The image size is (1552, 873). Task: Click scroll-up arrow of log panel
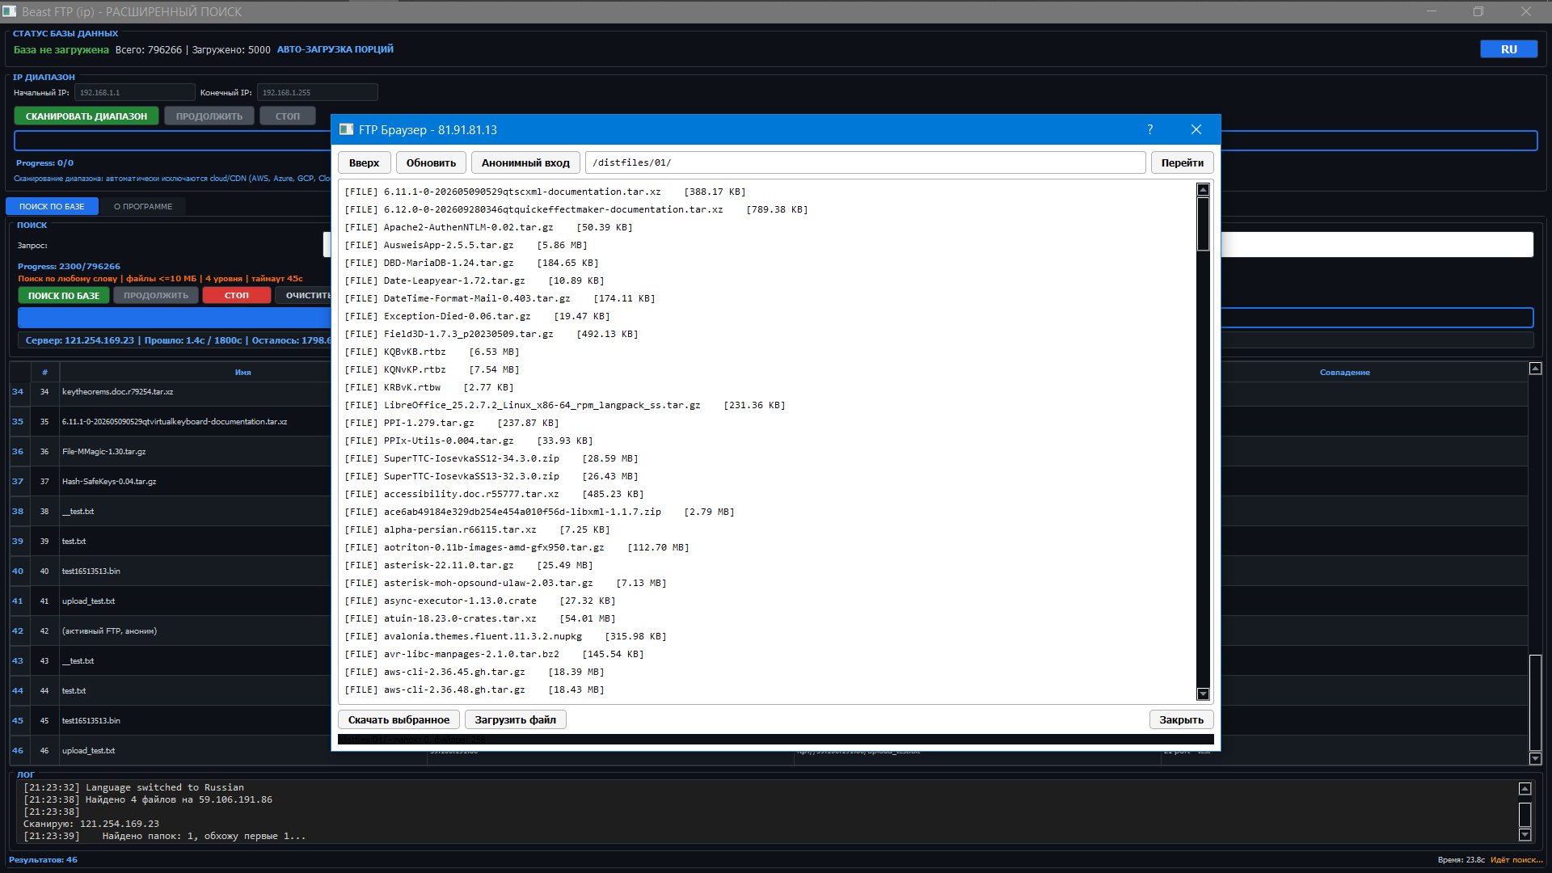pos(1525,788)
